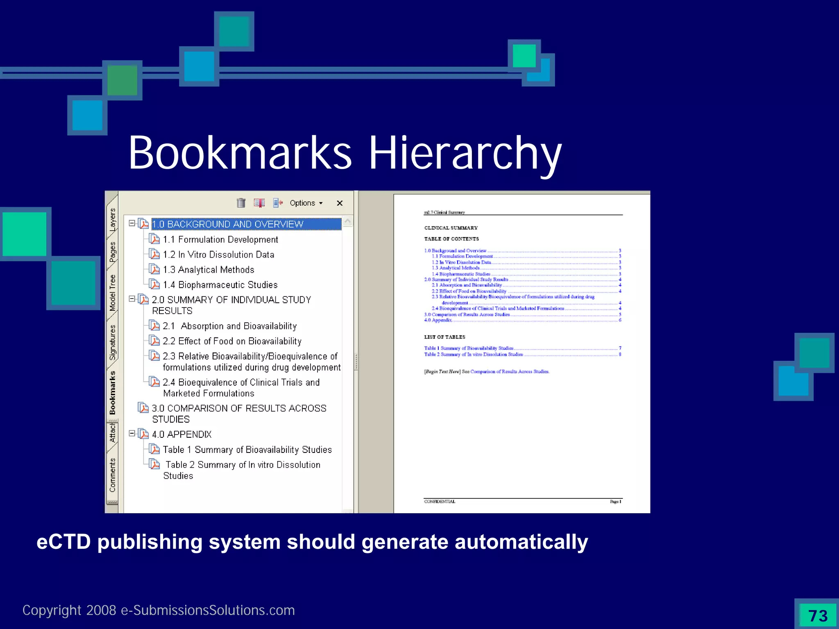Click PDF icon beside 3.0 Comparison of Results
This screenshot has height=629, width=839.
pos(143,408)
